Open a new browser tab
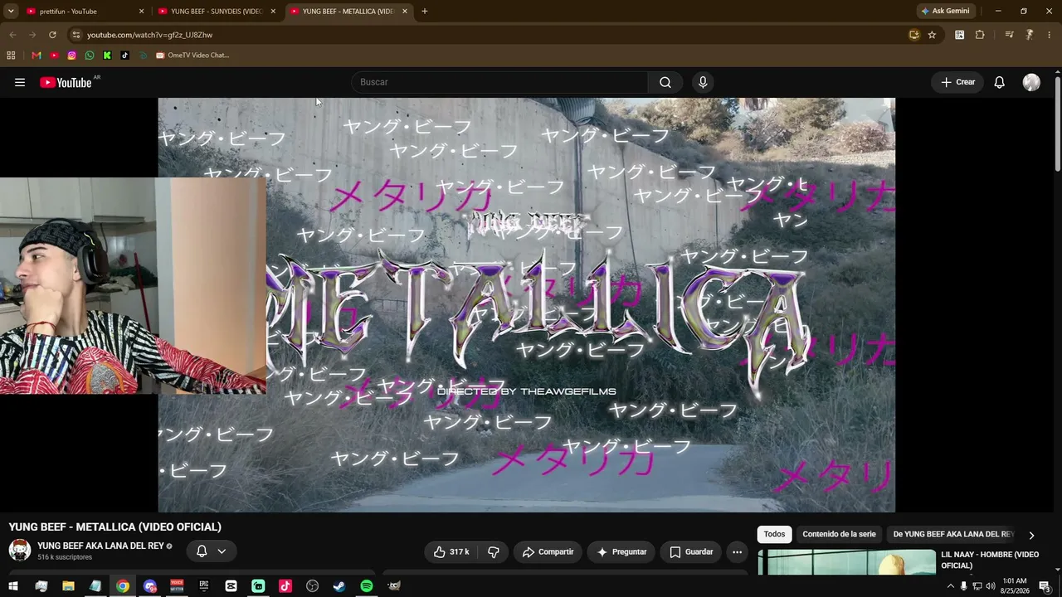The image size is (1062, 597). pyautogui.click(x=425, y=12)
